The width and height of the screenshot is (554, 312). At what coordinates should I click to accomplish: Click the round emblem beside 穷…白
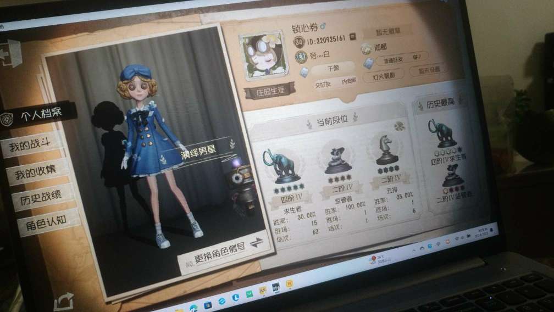[x=301, y=57]
